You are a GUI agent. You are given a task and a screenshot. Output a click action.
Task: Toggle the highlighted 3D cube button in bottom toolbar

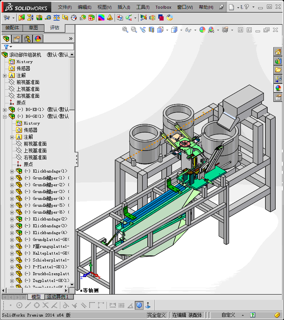(x=139, y=305)
